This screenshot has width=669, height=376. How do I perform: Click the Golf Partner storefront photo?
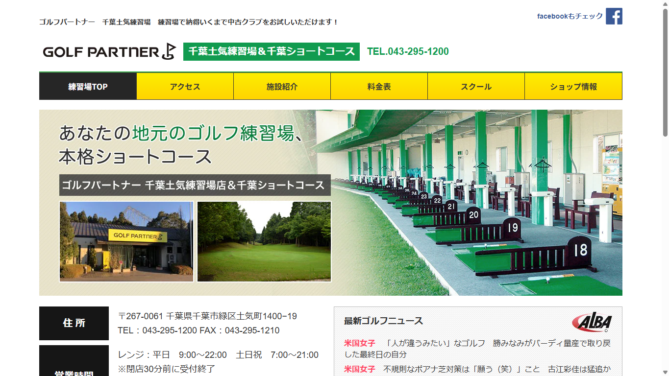coord(126,241)
